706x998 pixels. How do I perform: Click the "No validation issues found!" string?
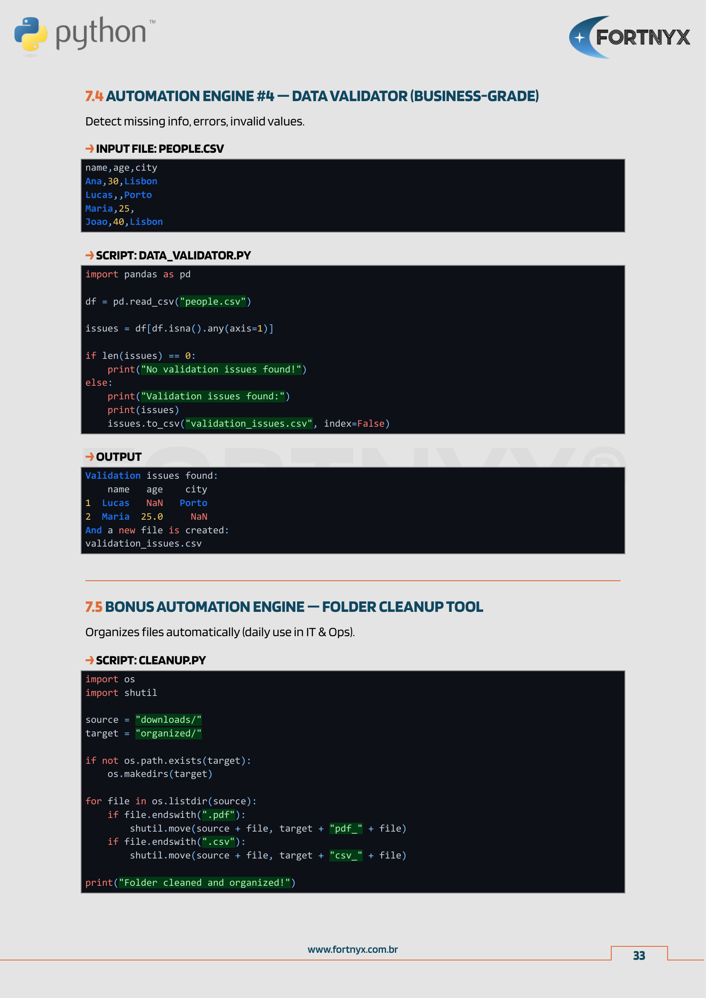coord(221,370)
